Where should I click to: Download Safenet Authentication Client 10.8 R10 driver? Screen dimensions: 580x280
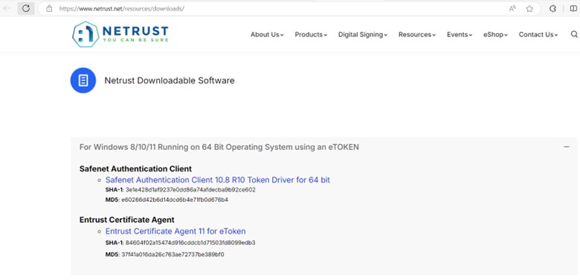(x=217, y=180)
